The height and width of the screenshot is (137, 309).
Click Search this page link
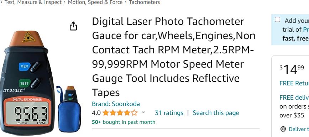point(216,113)
